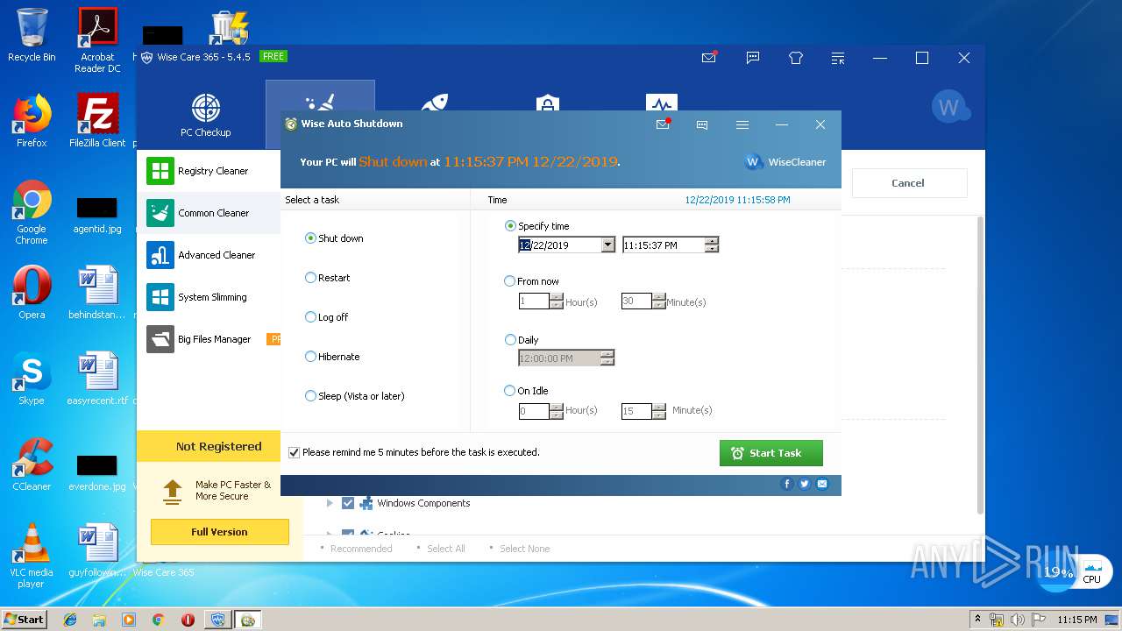The image size is (1122, 631).
Task: Open the VLC media player shortcut
Action: point(32,556)
